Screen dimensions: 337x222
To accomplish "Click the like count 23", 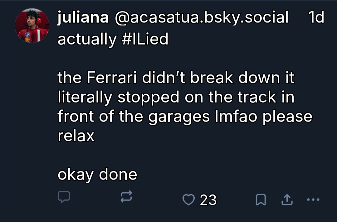I will point(208,200).
